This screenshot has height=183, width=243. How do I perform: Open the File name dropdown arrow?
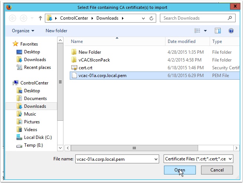click(x=156, y=159)
